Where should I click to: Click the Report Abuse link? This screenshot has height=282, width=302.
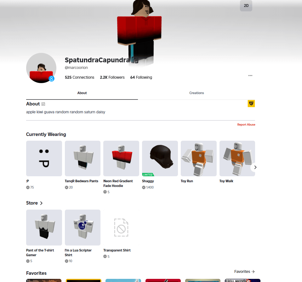tap(246, 125)
